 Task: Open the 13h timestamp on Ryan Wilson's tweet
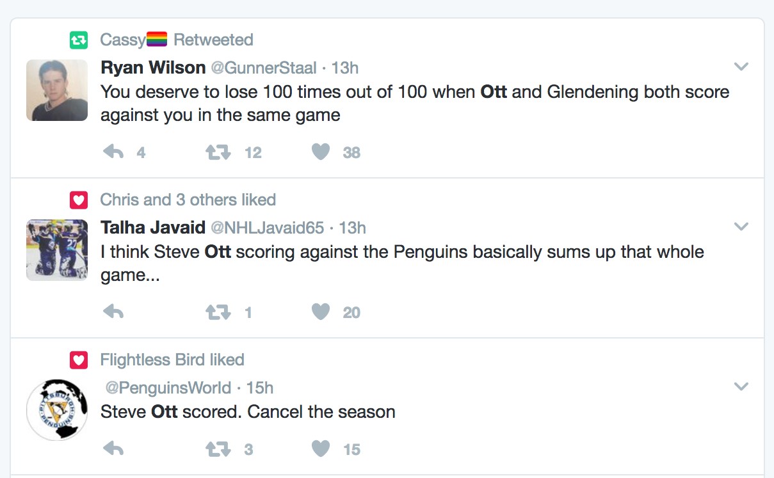click(344, 67)
